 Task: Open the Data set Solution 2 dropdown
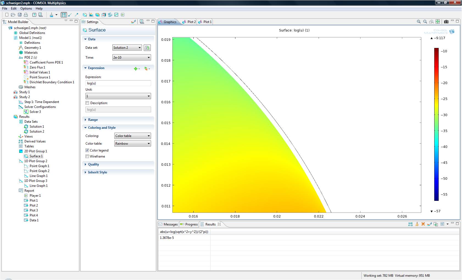[x=127, y=48]
